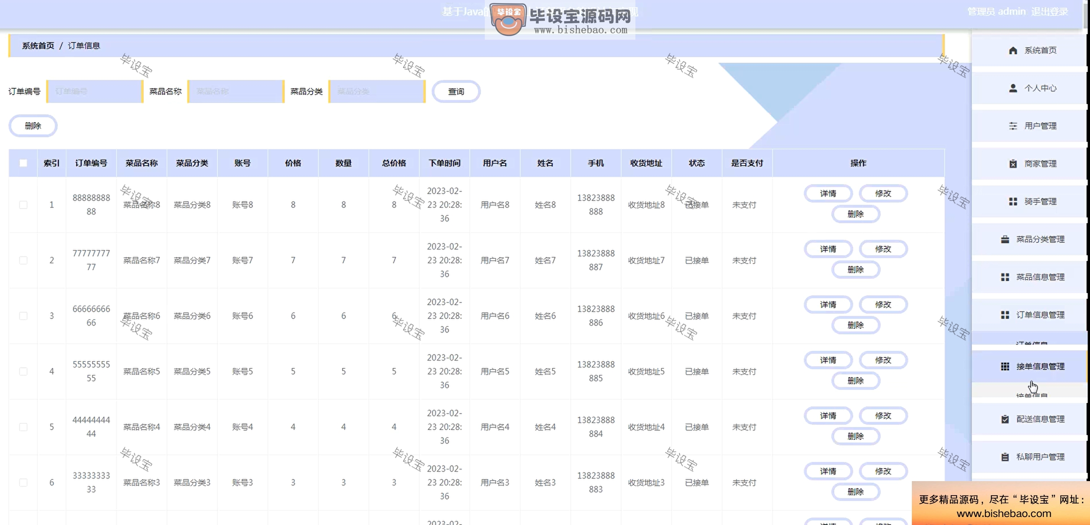1090x525 pixels.
Task: Click the 总价格 column header
Action: click(394, 163)
